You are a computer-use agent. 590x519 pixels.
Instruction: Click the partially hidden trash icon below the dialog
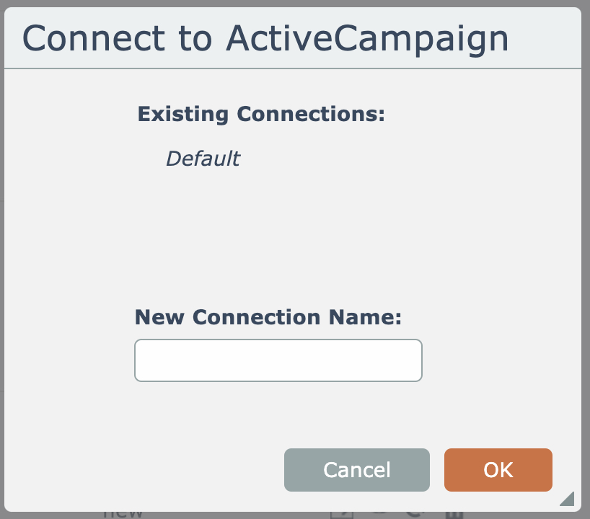point(454,515)
